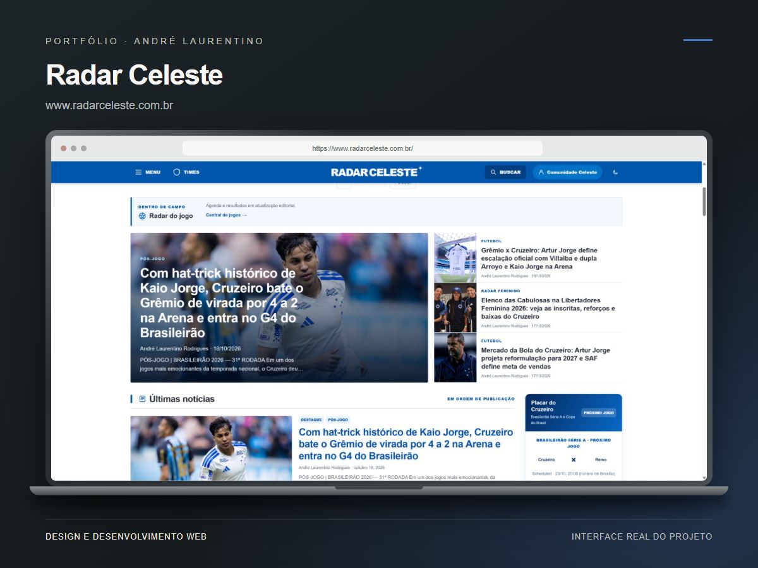Open Grêmio x Cruzeiro Artur Jorge escalação headline
The width and height of the screenshot is (758, 568).
click(539, 258)
